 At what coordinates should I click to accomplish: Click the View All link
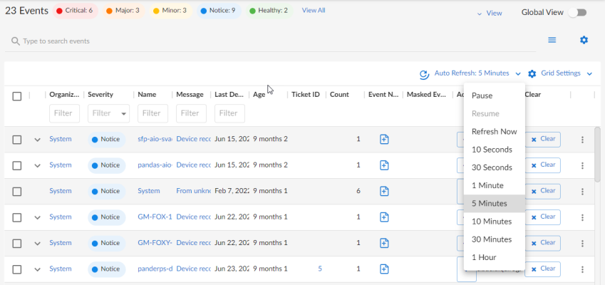click(x=314, y=11)
